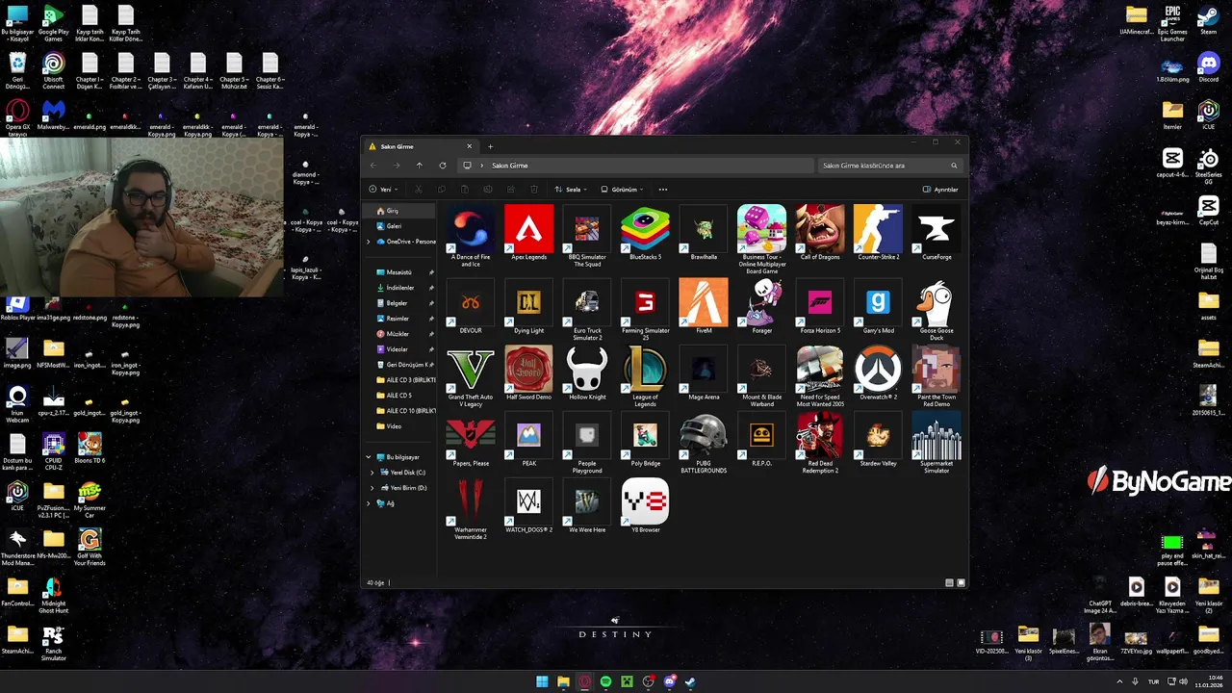Screen dimensions: 1232x693
Task: Select the Warhammer Vermintide 2 shortcut
Action: click(x=471, y=509)
